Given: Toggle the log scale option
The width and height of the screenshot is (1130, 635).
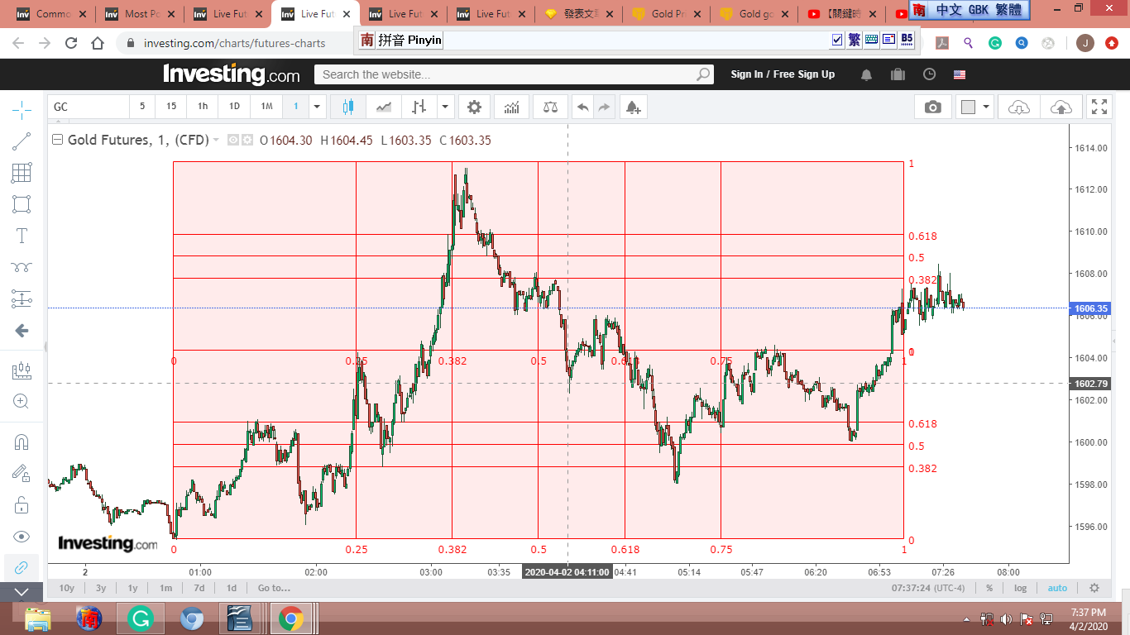Looking at the screenshot, I should coord(1021,588).
